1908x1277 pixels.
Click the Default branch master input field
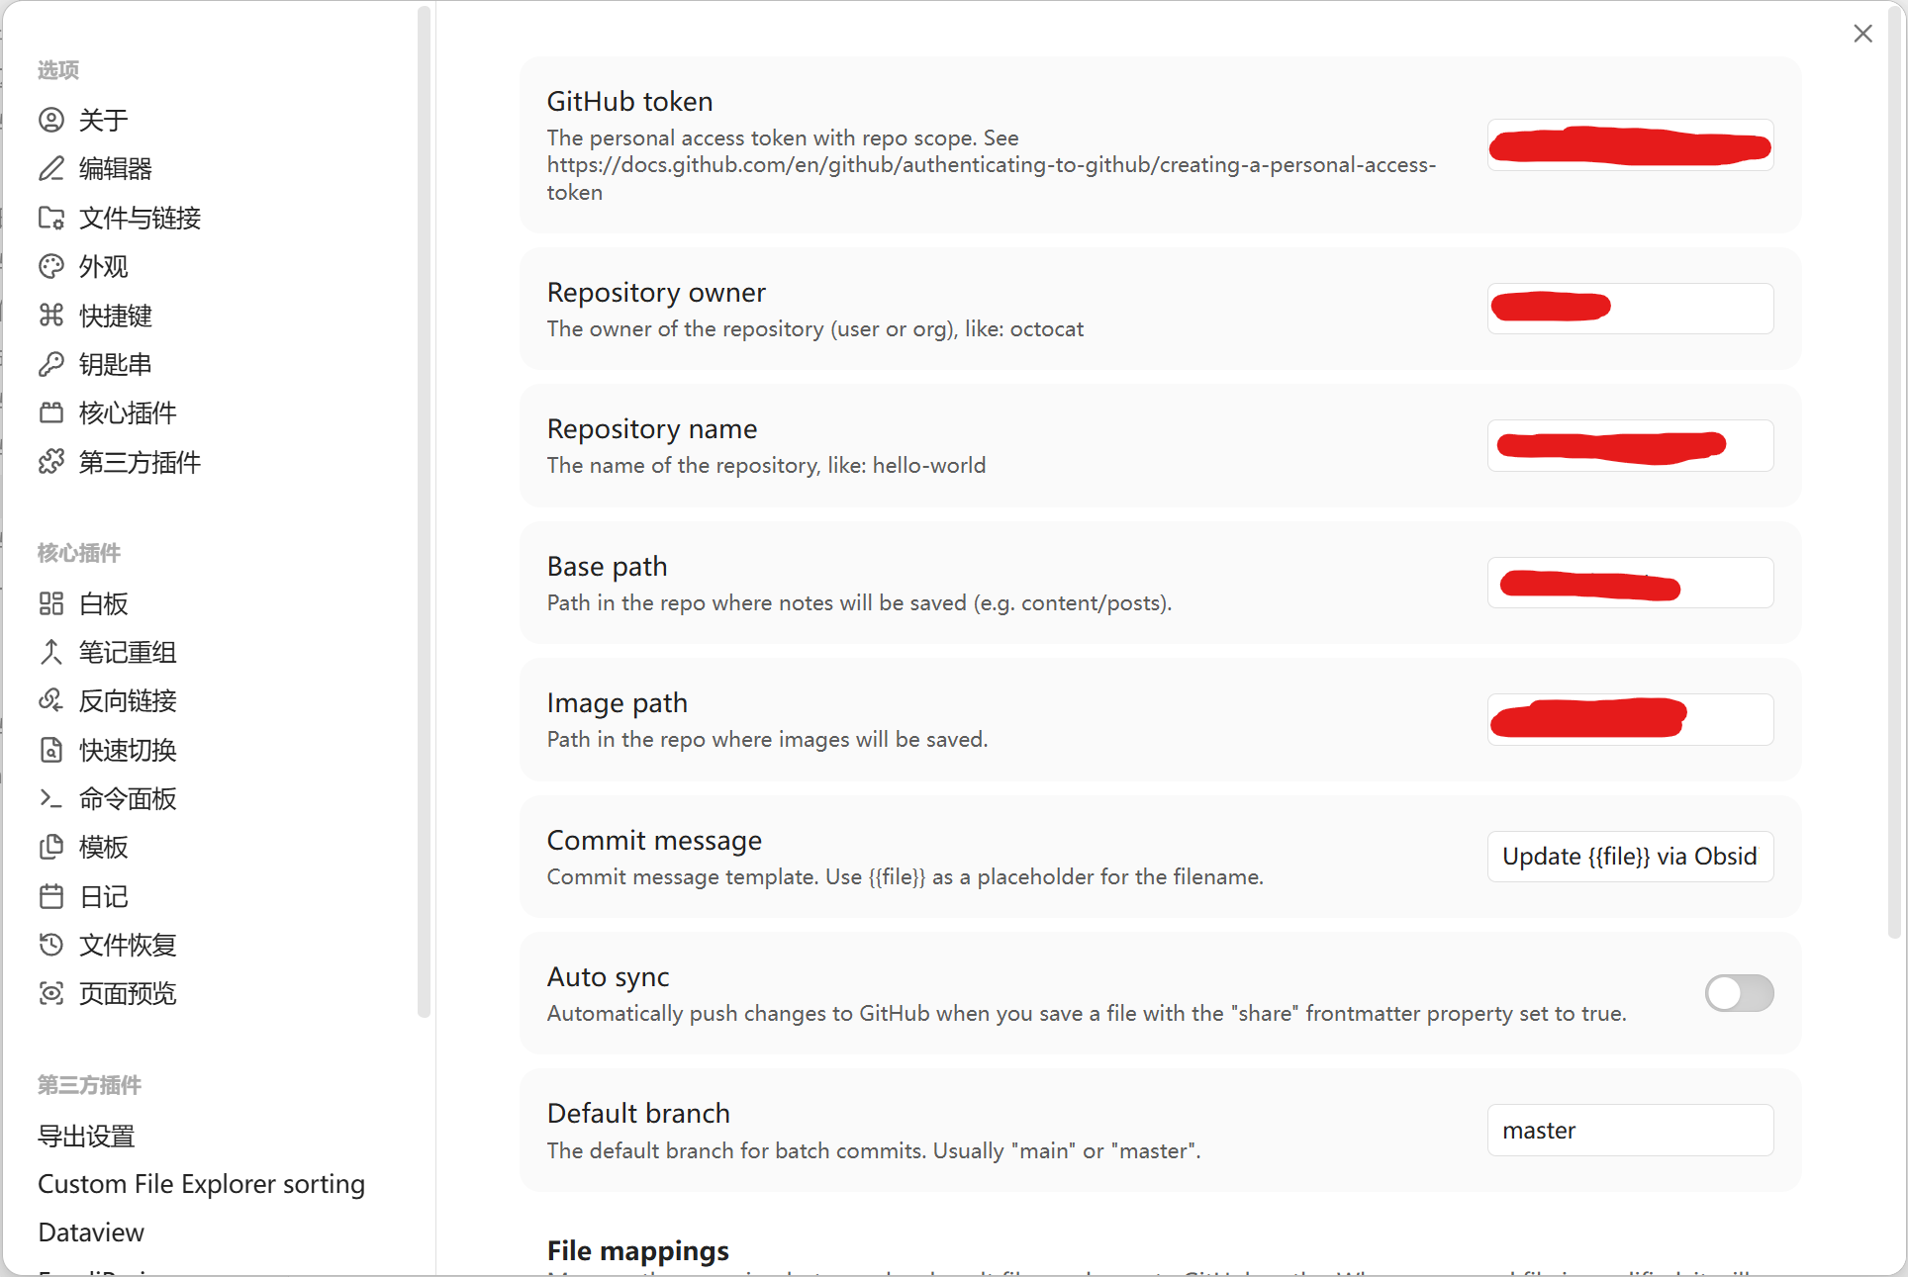(x=1629, y=1130)
